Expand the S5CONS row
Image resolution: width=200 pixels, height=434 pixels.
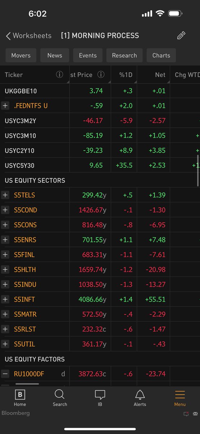5,225
